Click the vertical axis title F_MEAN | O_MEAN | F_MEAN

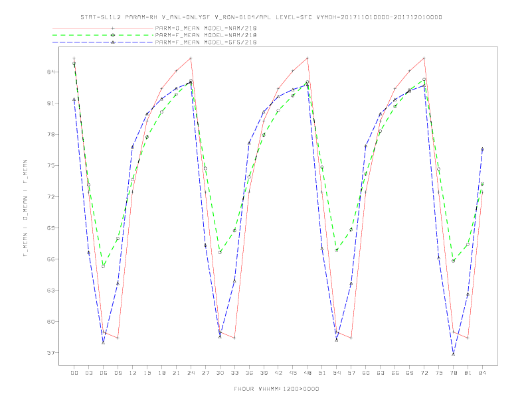tap(25, 208)
